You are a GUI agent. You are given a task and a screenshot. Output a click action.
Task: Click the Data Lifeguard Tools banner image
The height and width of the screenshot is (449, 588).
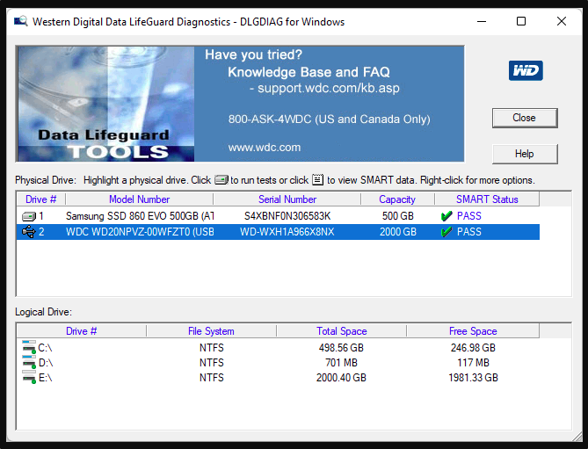pyautogui.click(x=105, y=104)
